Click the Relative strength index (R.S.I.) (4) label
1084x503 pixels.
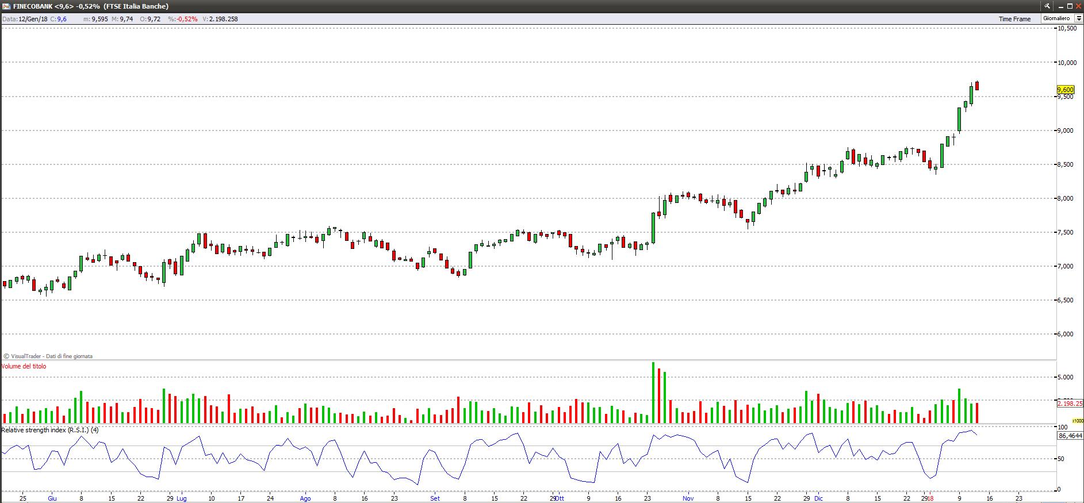[50, 430]
